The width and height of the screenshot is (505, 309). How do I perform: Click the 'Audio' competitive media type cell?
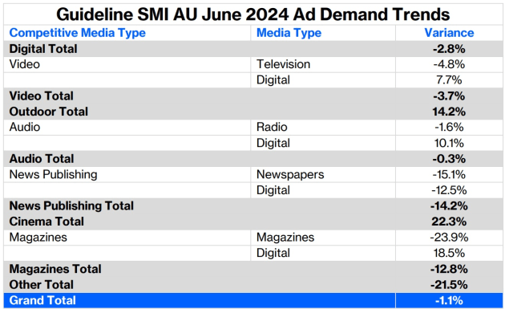point(25,127)
